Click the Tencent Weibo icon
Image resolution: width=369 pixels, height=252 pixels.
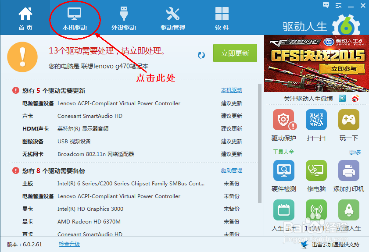(342, 98)
